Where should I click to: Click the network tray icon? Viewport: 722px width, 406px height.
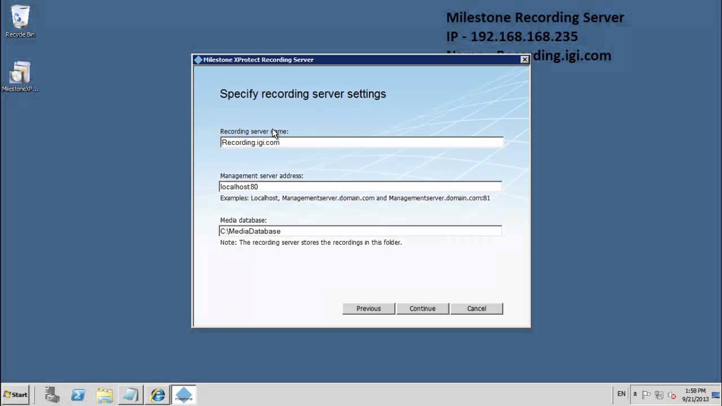click(659, 395)
